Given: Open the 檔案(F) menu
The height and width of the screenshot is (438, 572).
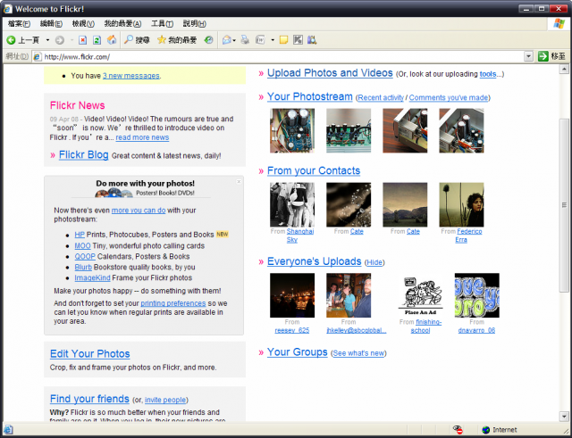Looking at the screenshot, I should (x=19, y=24).
